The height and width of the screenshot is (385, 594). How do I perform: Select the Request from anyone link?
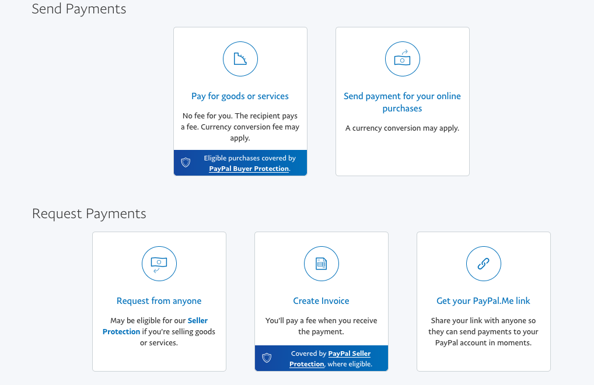(159, 301)
